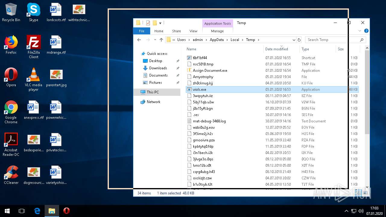Screen dimensions: 386x217
Task: Open the Manage ribbon tab
Action: pos(217,31)
